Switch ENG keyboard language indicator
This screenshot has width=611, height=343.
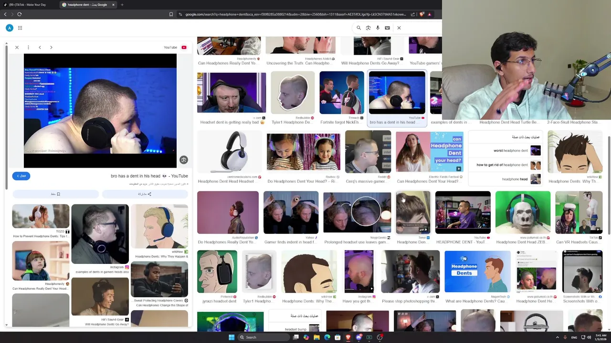[x=574, y=337]
